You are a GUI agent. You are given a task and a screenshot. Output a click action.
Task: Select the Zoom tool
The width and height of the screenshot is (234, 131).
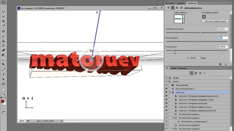[x=3, y=94]
